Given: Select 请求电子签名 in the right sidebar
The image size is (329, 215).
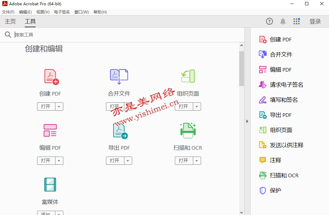Looking at the screenshot, I should [x=281, y=85].
